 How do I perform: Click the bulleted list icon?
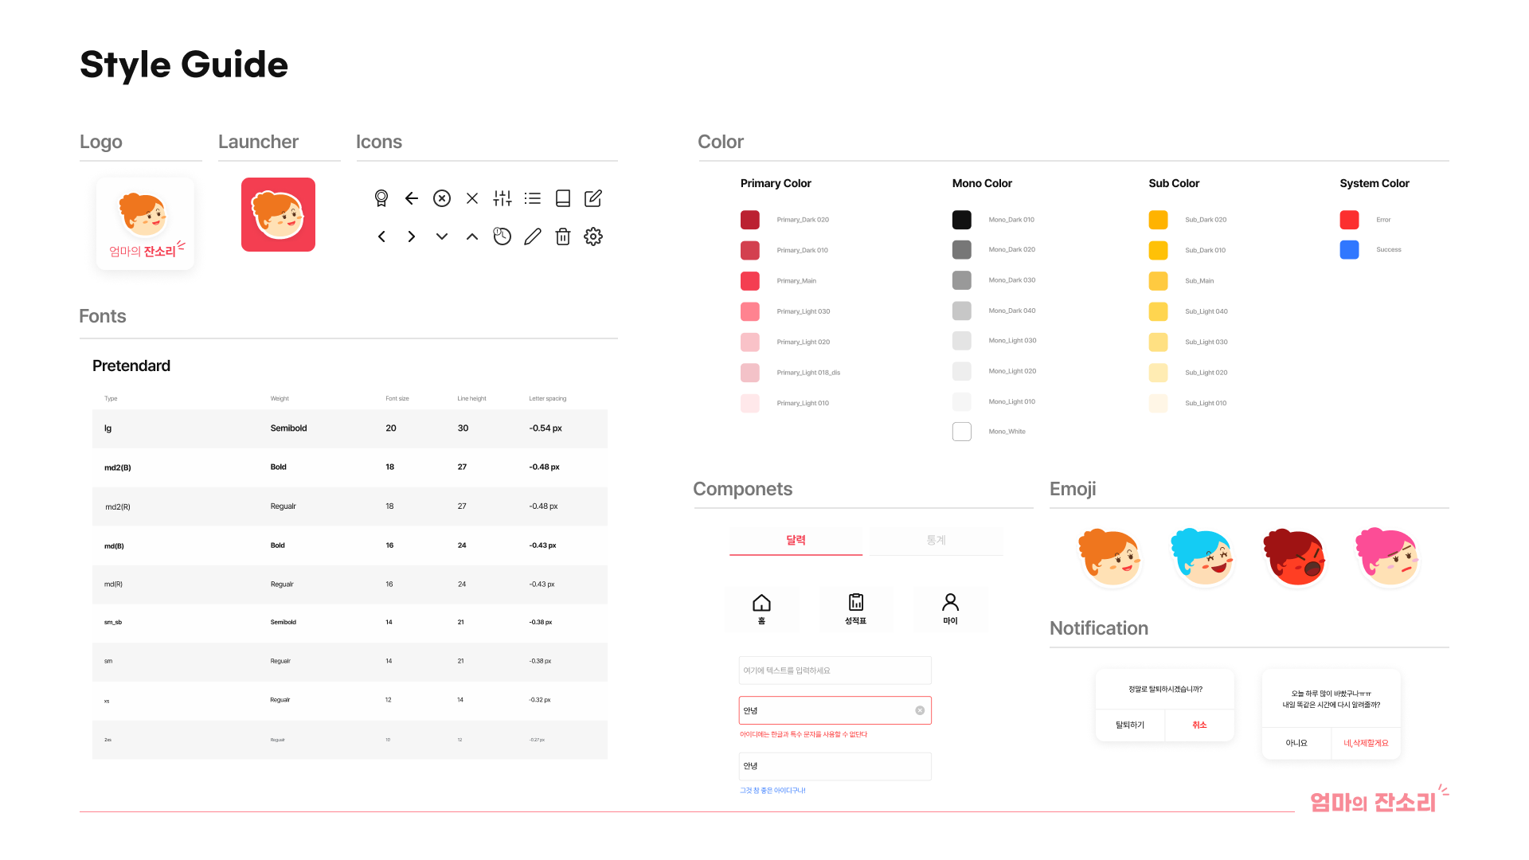click(533, 198)
